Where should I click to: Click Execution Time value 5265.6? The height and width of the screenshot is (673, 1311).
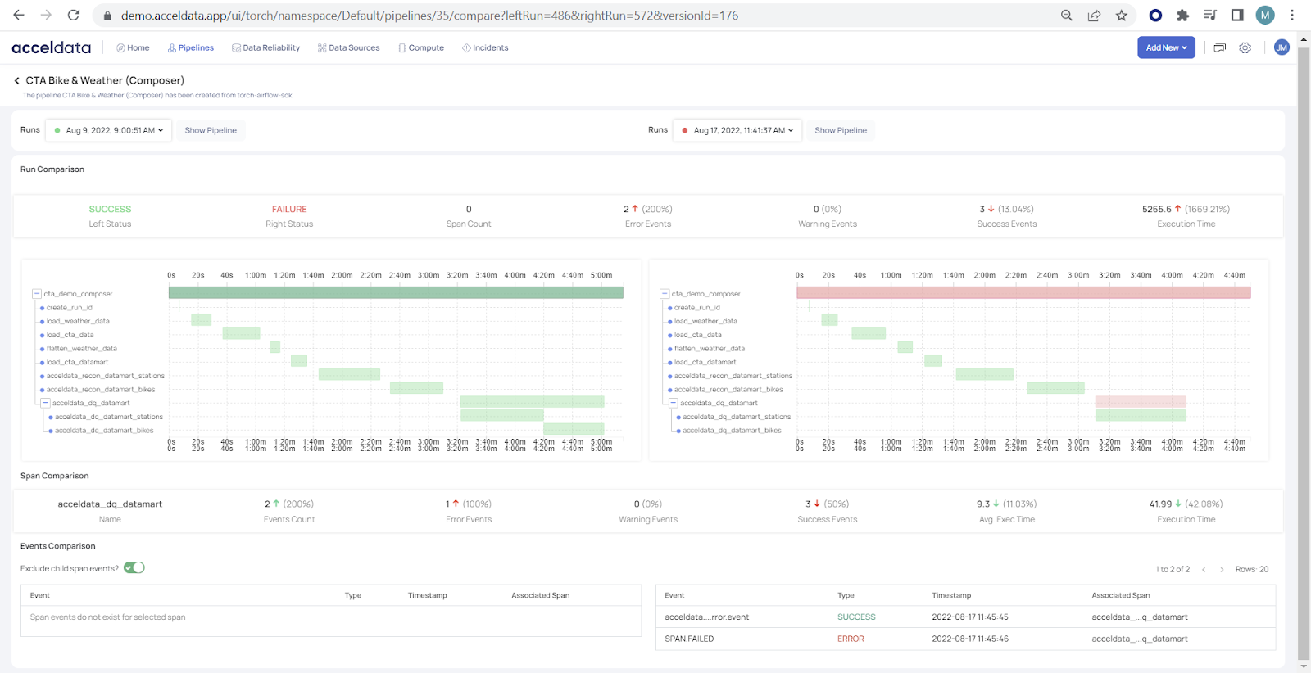coord(1156,210)
